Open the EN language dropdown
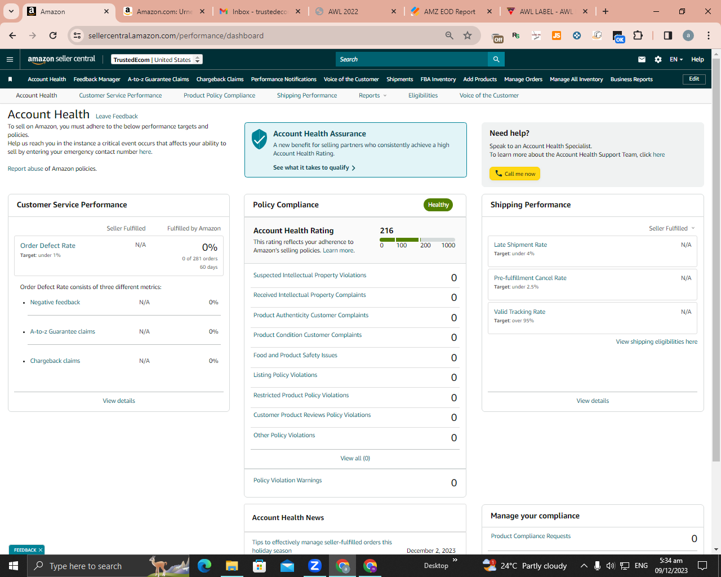This screenshot has width=721, height=577. (676, 59)
